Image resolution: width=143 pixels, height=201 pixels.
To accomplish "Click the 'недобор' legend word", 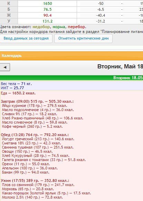I will [41, 27].
